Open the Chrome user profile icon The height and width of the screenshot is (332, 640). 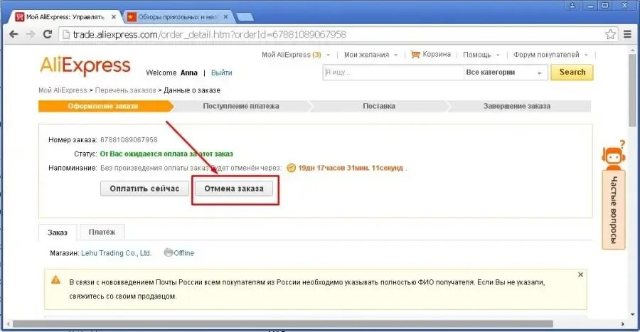572,5
